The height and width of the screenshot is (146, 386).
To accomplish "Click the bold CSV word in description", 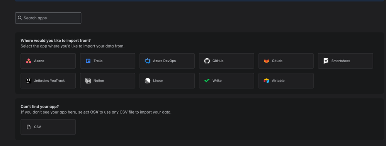I will point(94,112).
